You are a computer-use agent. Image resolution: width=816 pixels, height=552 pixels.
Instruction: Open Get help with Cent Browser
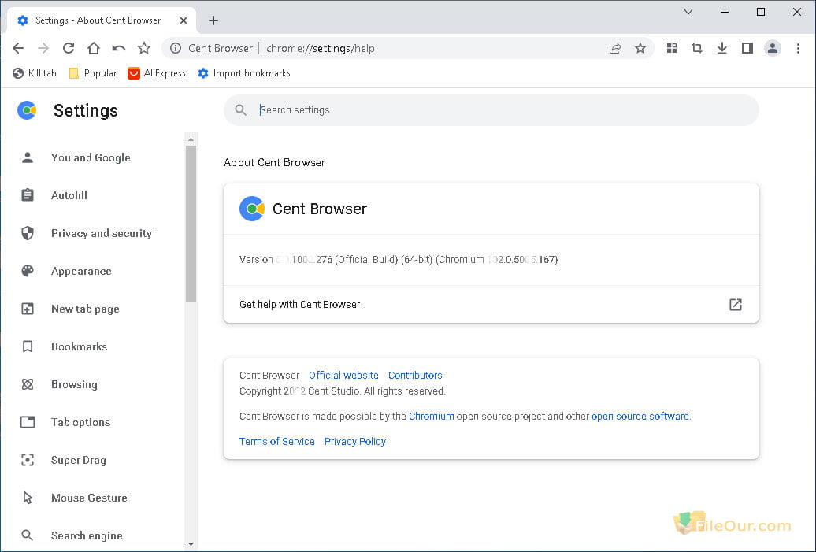491,305
